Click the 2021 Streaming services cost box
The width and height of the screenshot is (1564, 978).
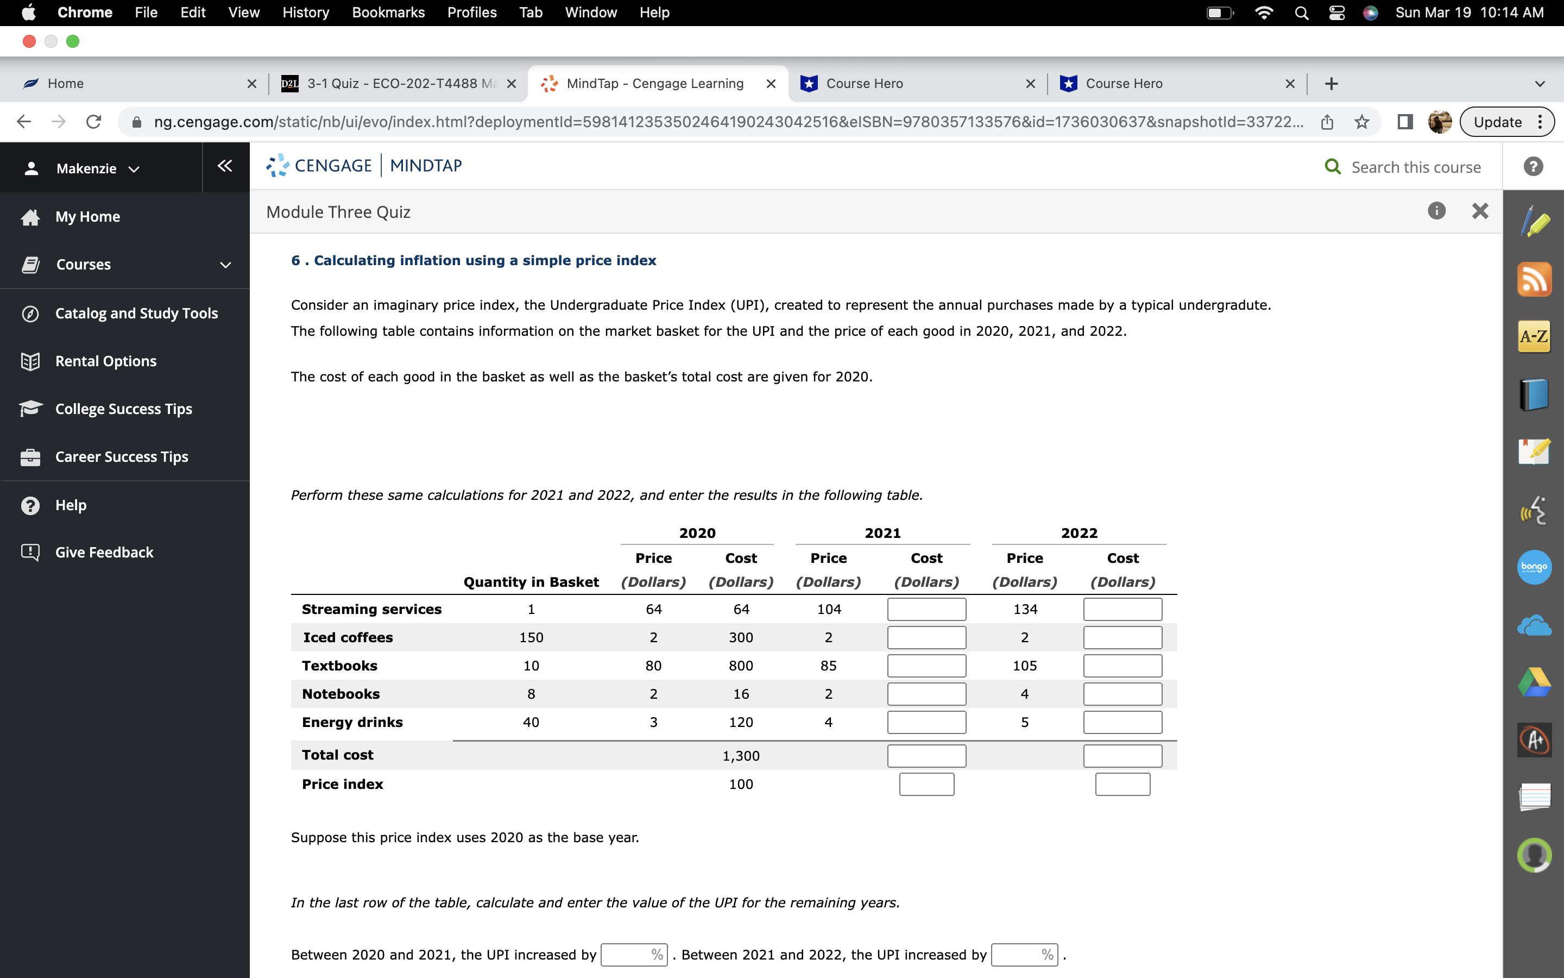926,609
